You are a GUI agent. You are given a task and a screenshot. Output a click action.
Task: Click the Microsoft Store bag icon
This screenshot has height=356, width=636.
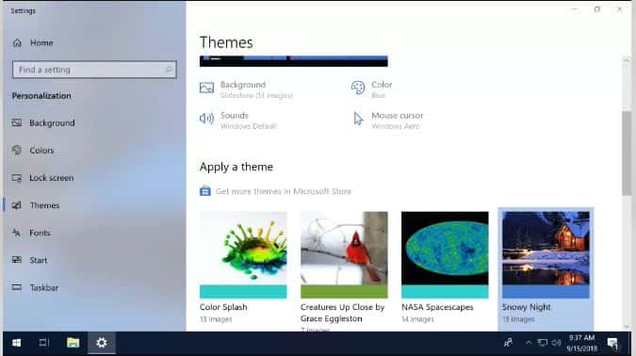click(205, 191)
